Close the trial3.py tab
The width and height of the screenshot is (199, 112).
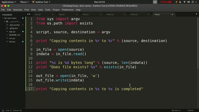point(148,15)
